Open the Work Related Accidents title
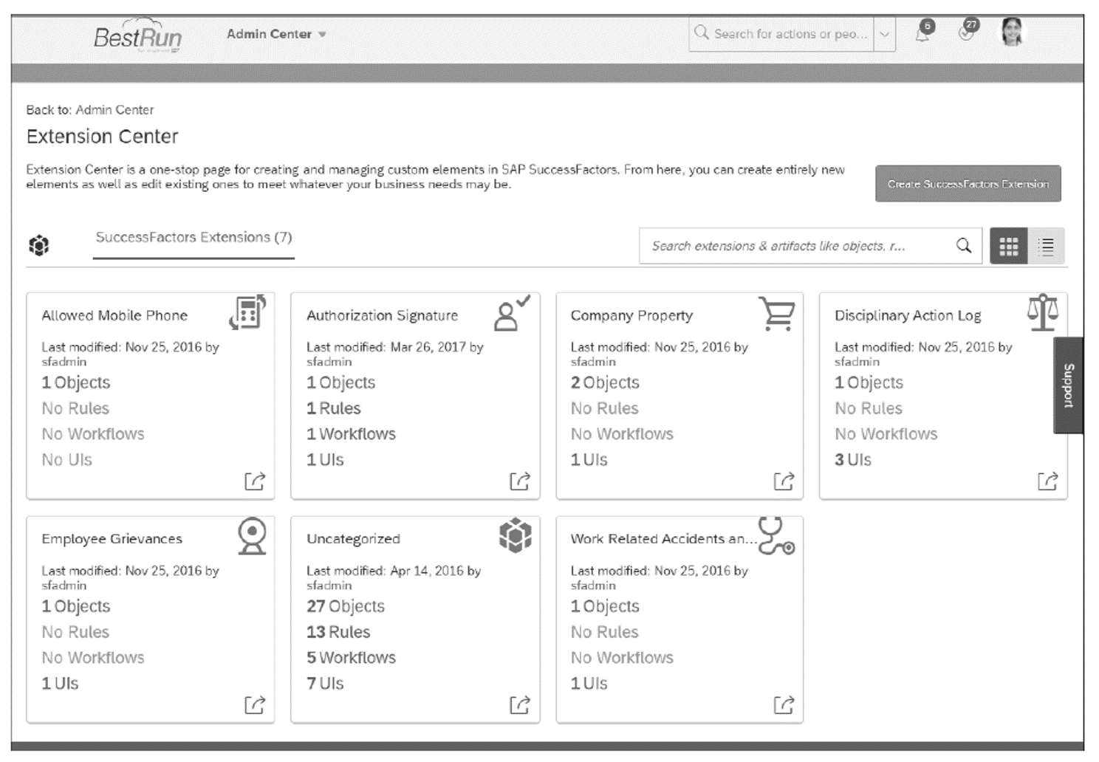The image size is (1099, 762). coord(663,539)
